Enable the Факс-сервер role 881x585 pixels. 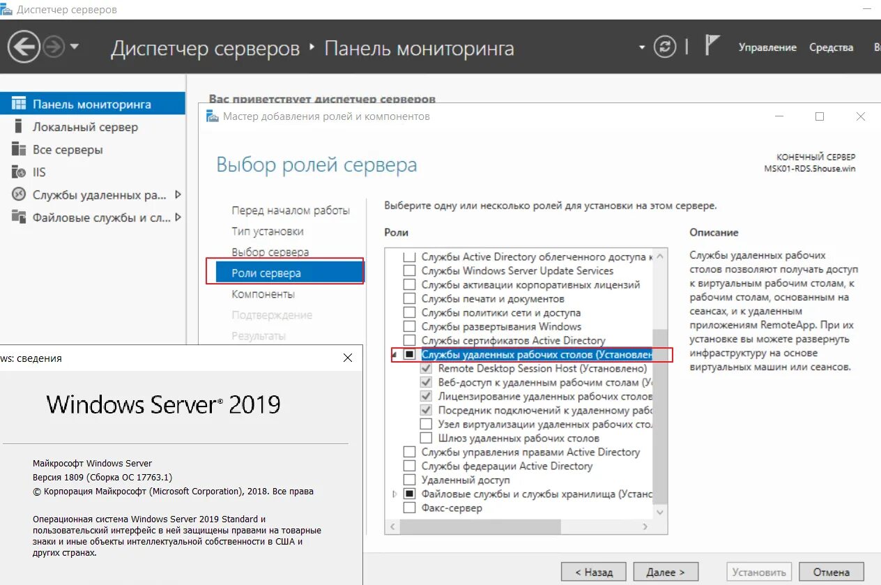point(410,508)
